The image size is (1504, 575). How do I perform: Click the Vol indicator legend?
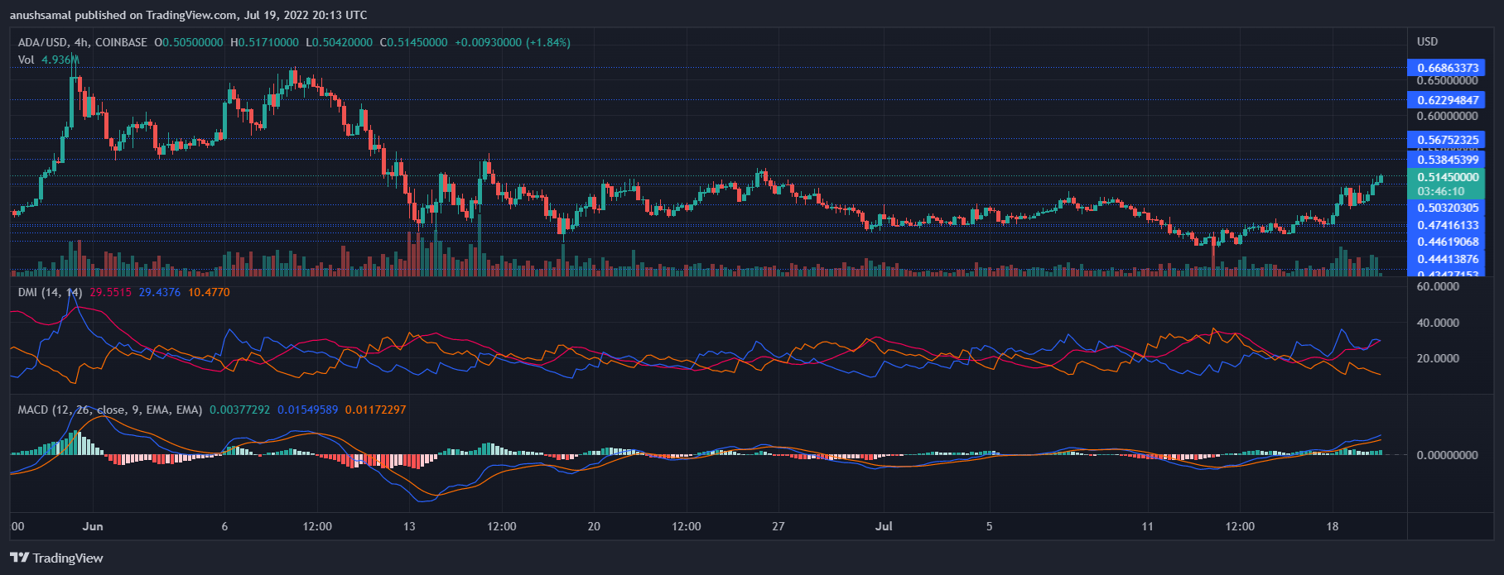point(27,60)
